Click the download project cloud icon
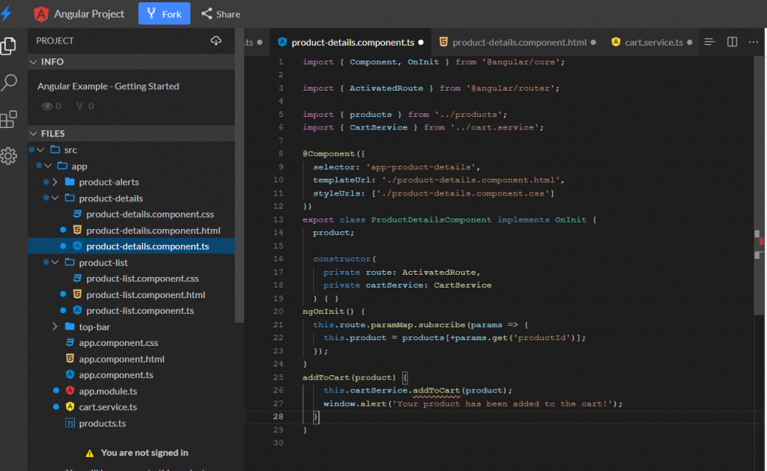This screenshot has width=767, height=471. tap(216, 40)
